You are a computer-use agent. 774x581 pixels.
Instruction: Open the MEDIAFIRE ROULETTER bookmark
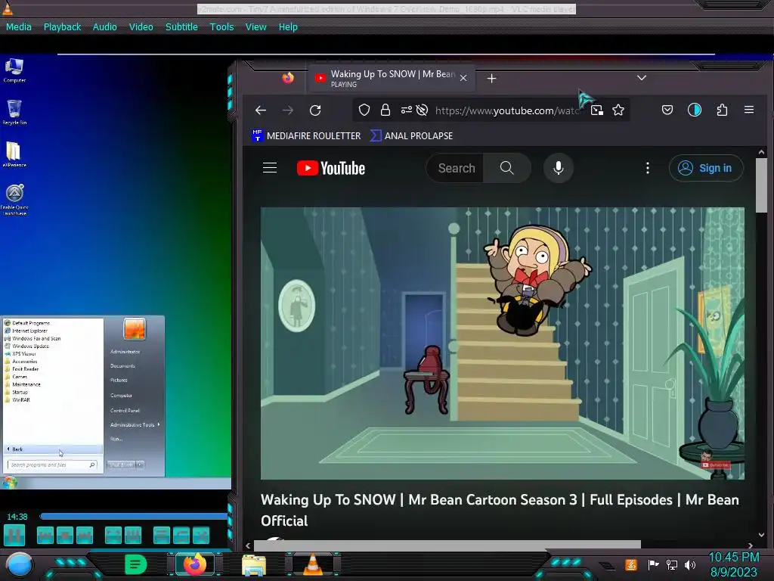click(307, 136)
